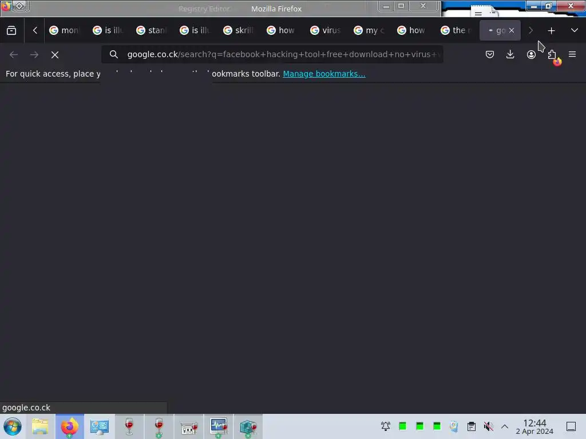Open the file manager folder in taskbar

(40, 426)
